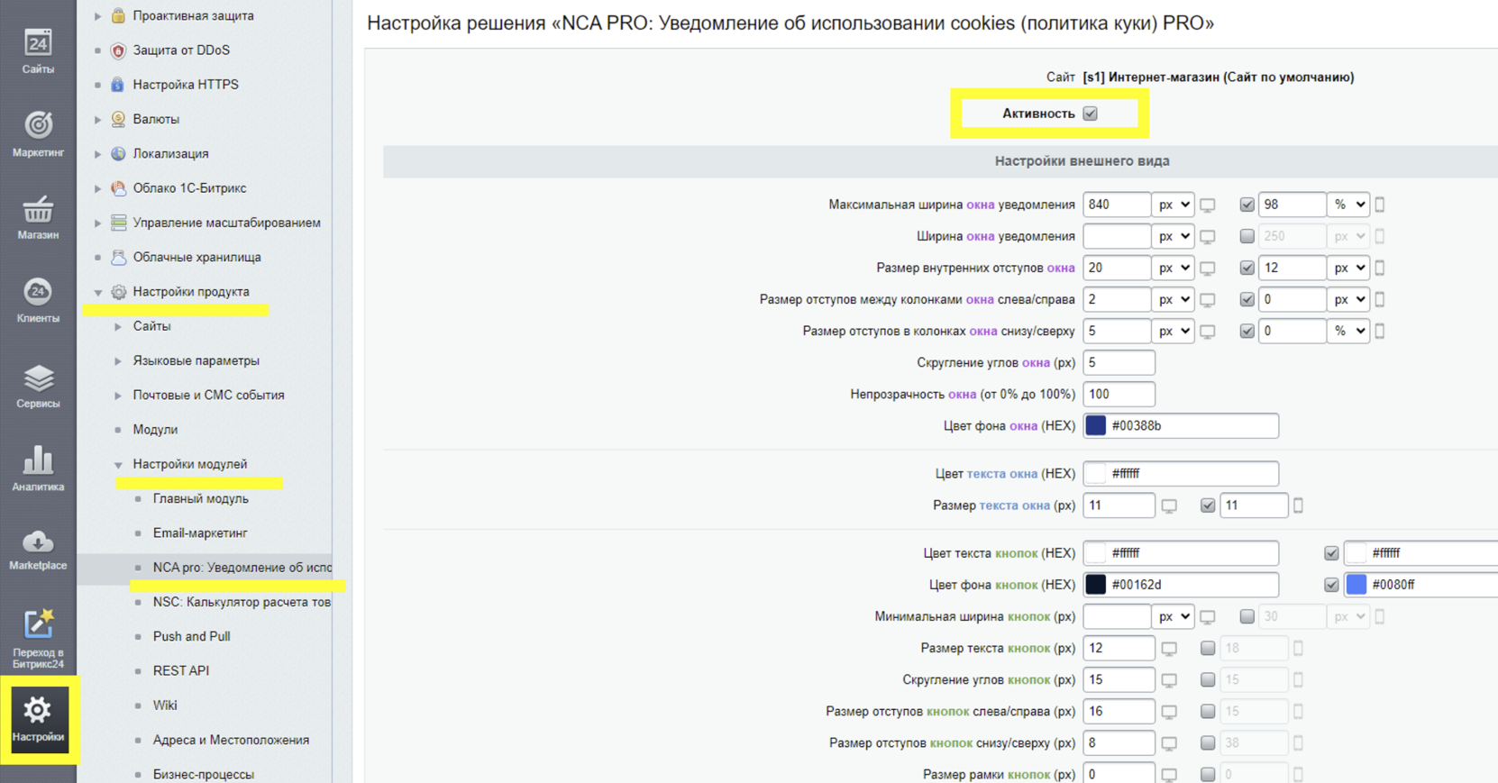Select Главный модуль in module settings
Viewport: 1498px width, 783px height.
point(200,498)
